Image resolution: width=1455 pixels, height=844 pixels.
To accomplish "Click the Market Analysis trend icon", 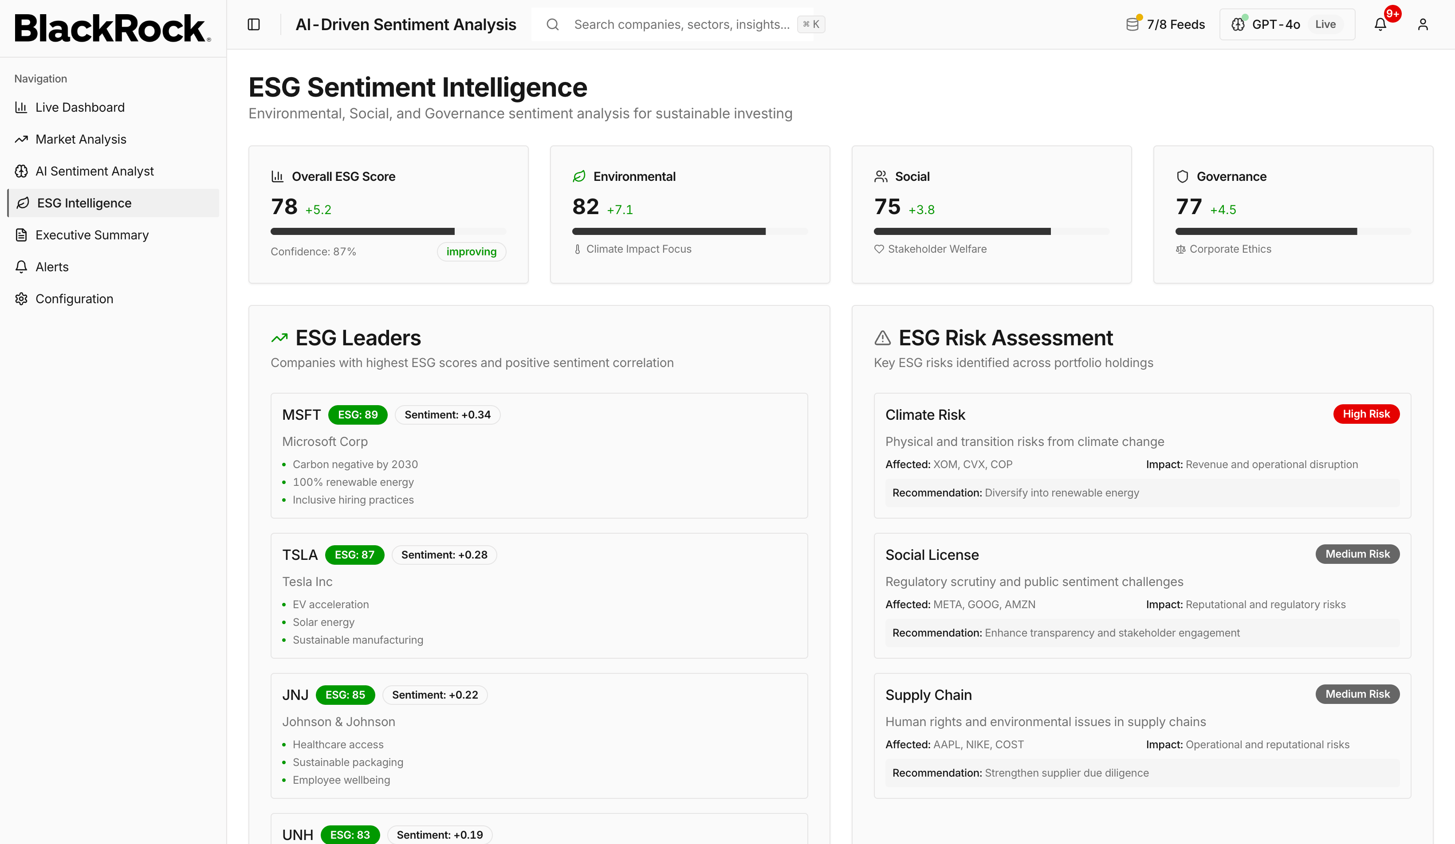I will [x=21, y=139].
